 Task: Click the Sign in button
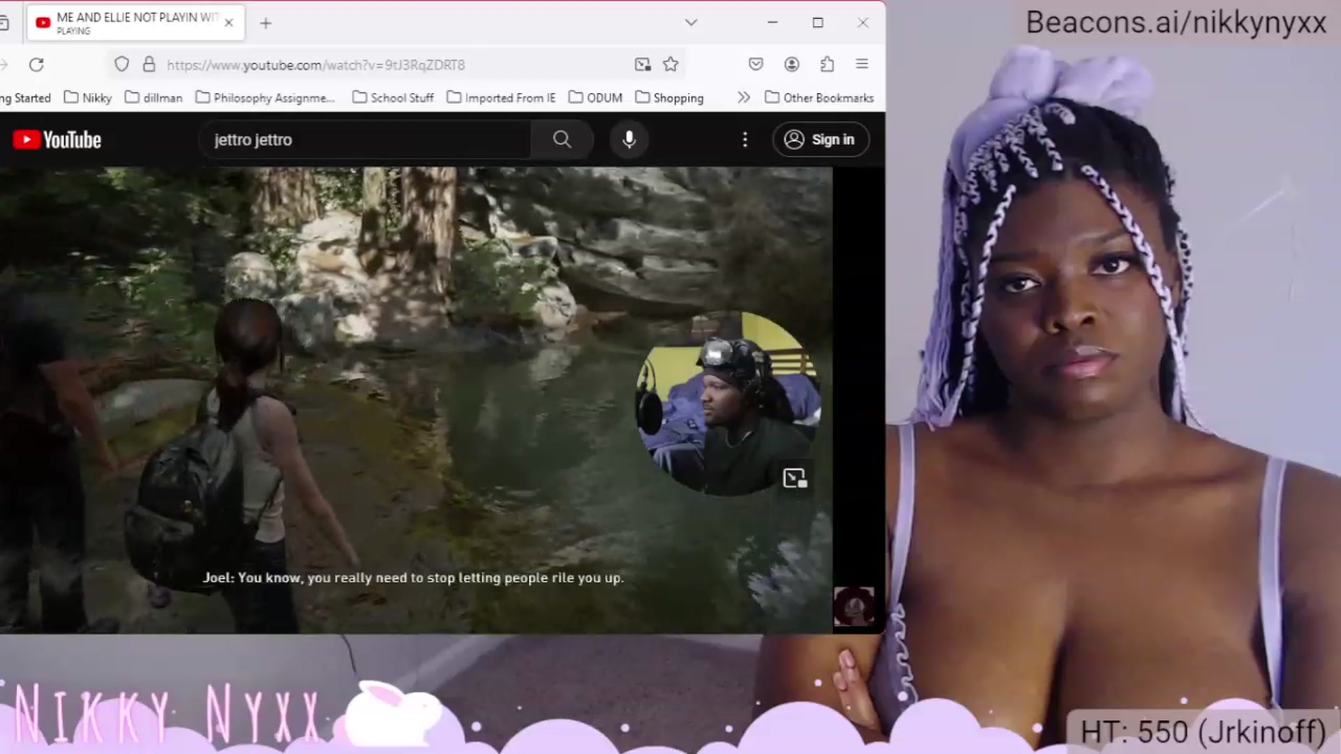click(821, 140)
